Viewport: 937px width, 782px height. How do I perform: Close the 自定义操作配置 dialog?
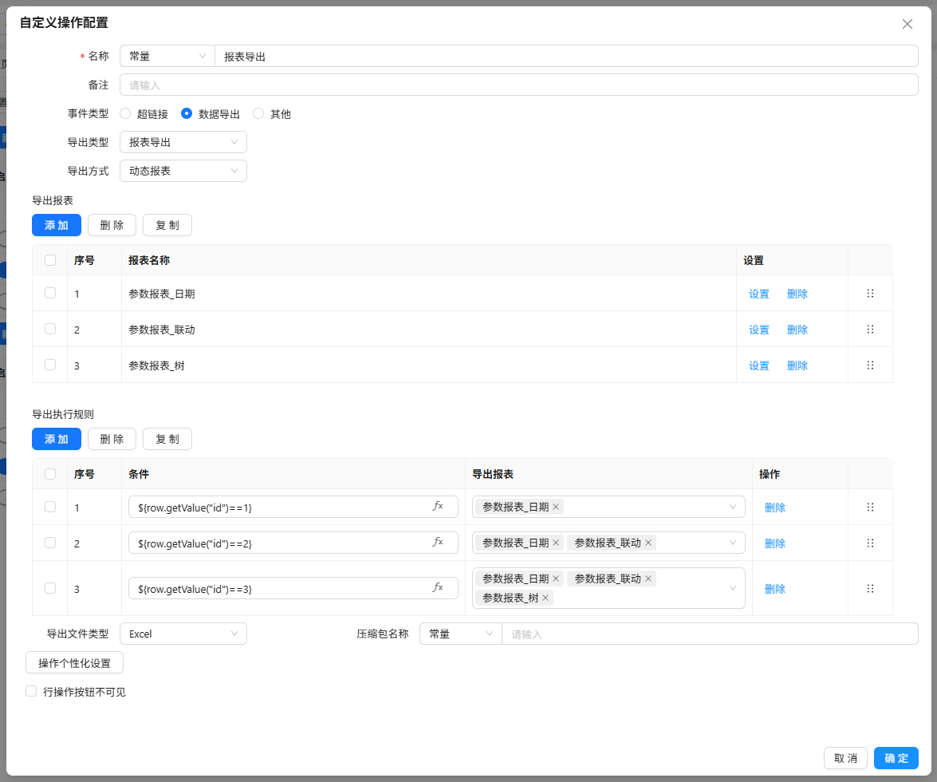(x=907, y=24)
